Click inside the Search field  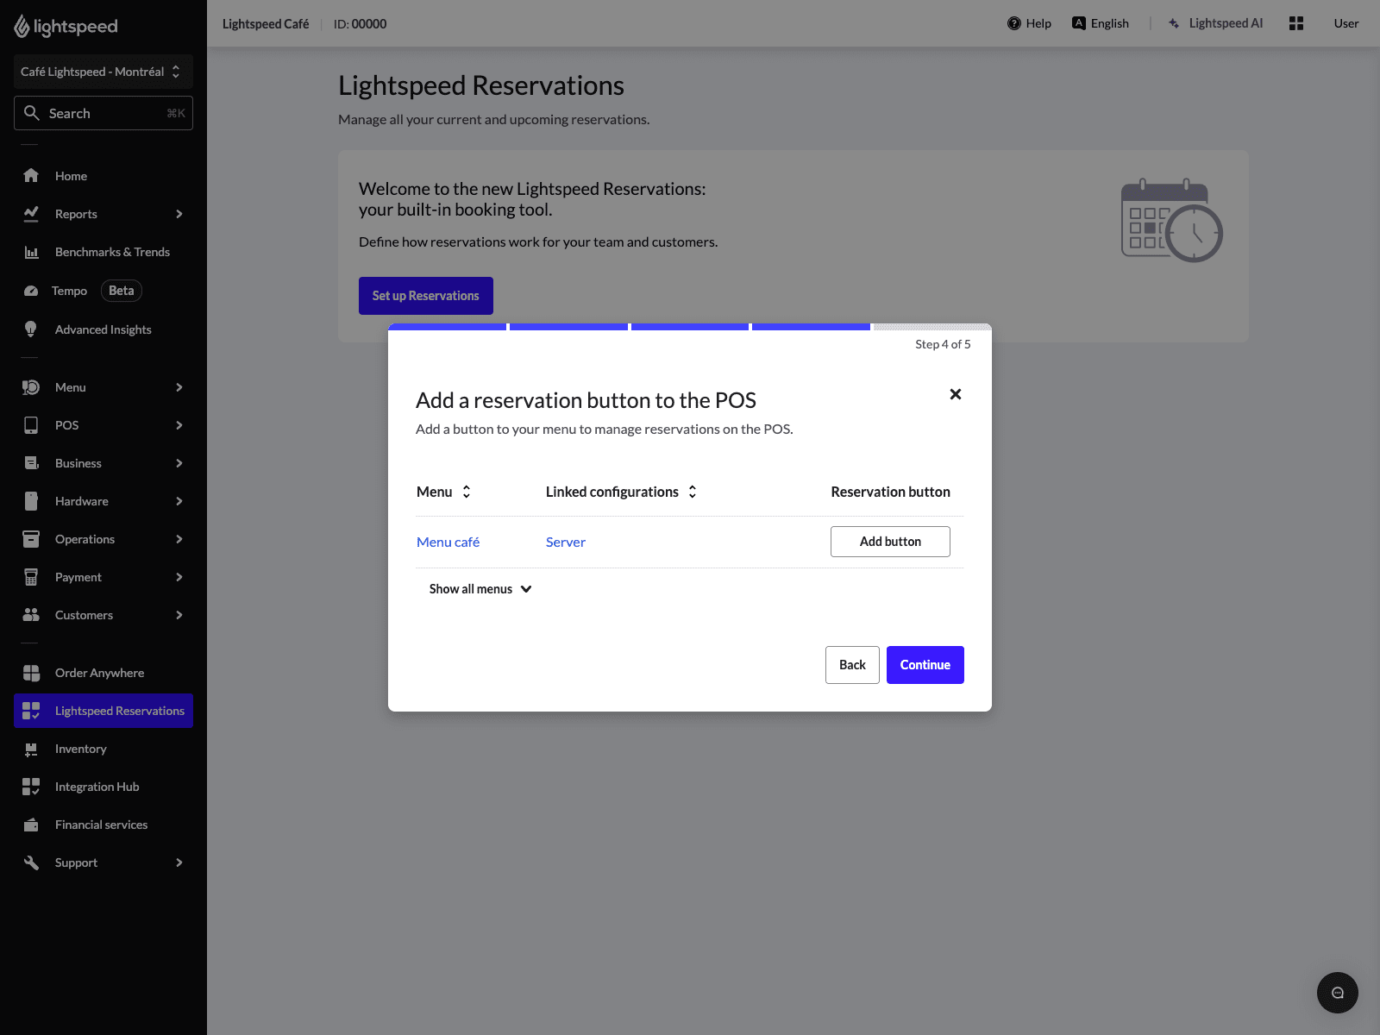click(x=103, y=112)
